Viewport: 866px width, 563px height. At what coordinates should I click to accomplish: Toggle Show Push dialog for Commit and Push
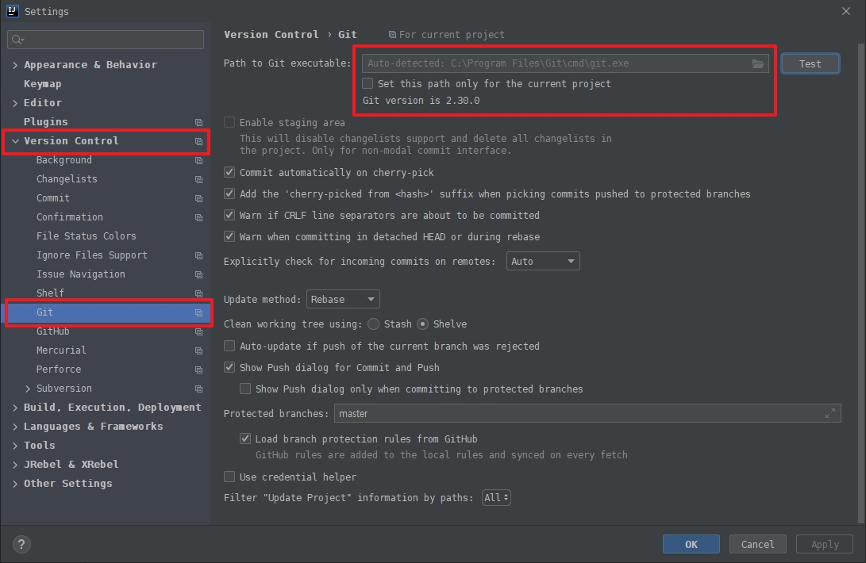click(x=229, y=367)
